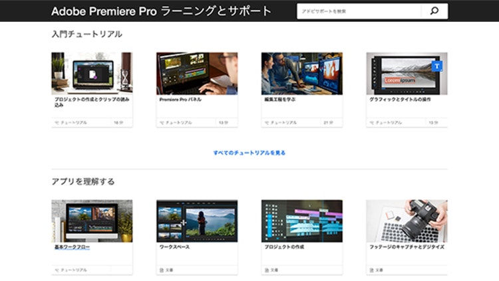Click the 入門チュートリアル section heading

[87, 34]
